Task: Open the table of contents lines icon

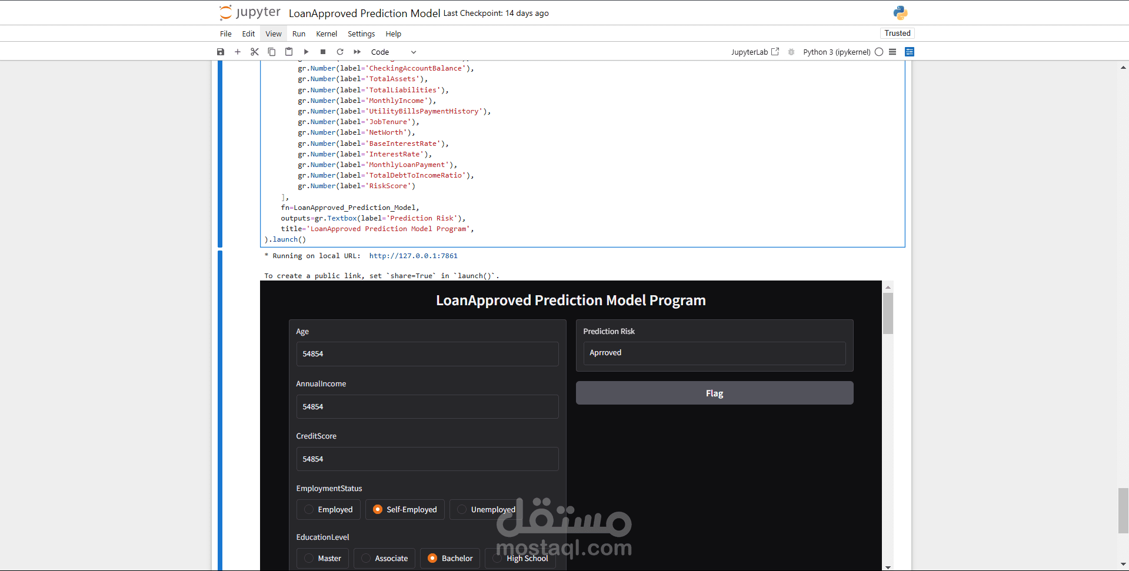Action: pos(892,52)
